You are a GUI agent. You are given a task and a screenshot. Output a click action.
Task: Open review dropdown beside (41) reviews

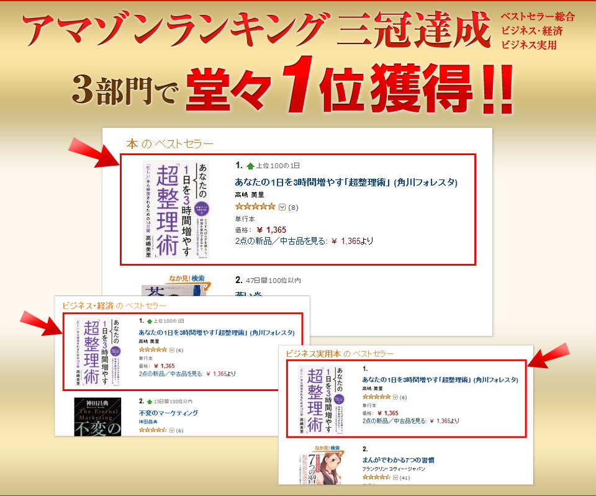(395, 477)
